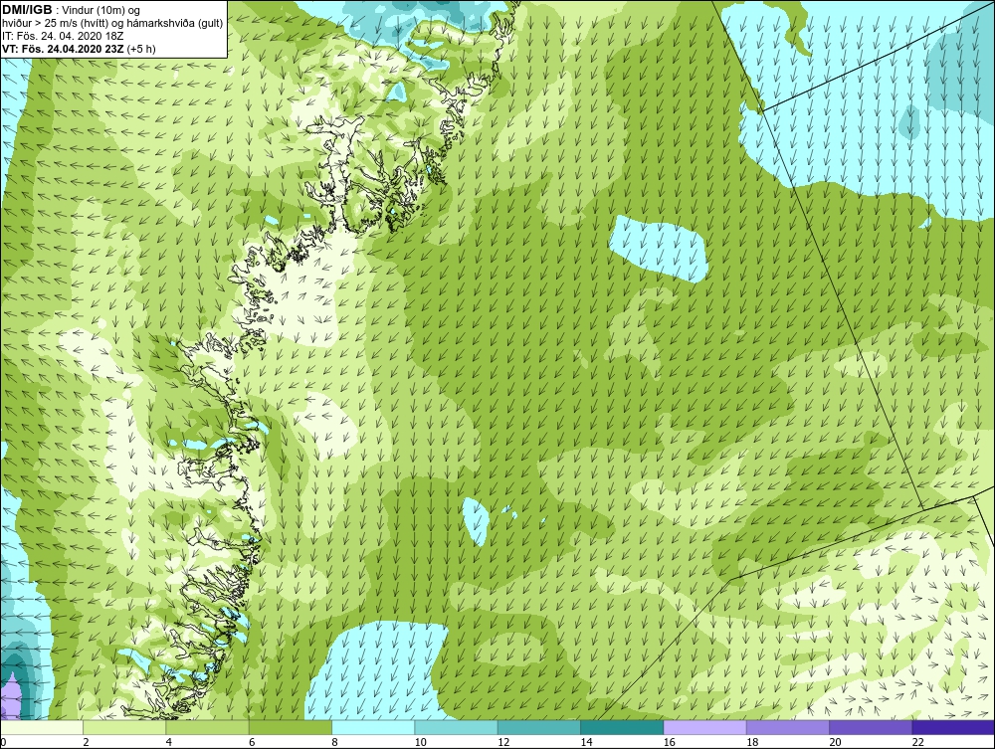Click the 12–14 m/s legend swatch
995x749 pixels.
pos(539,727)
